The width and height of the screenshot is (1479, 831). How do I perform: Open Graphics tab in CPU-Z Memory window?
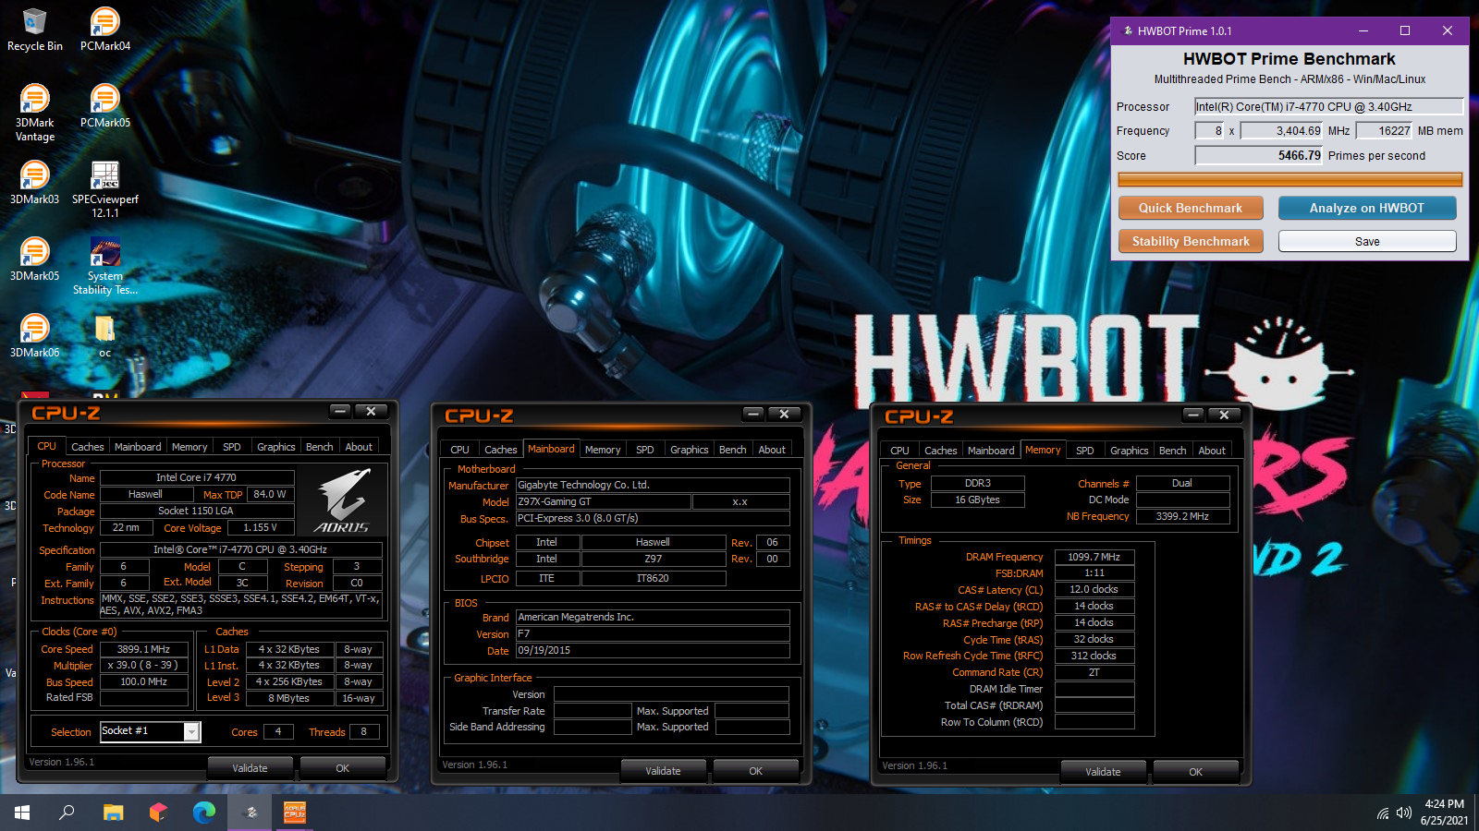pyautogui.click(x=1130, y=451)
